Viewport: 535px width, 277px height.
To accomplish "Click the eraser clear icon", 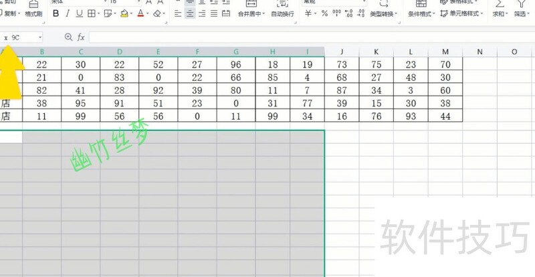I will pyautogui.click(x=157, y=13).
